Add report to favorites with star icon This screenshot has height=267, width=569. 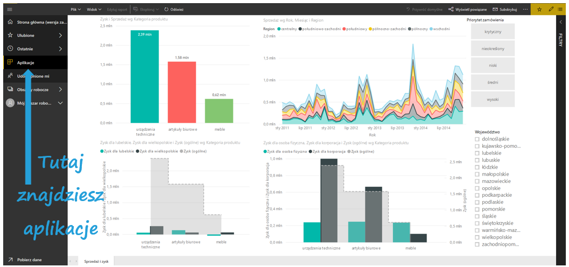pos(540,9)
